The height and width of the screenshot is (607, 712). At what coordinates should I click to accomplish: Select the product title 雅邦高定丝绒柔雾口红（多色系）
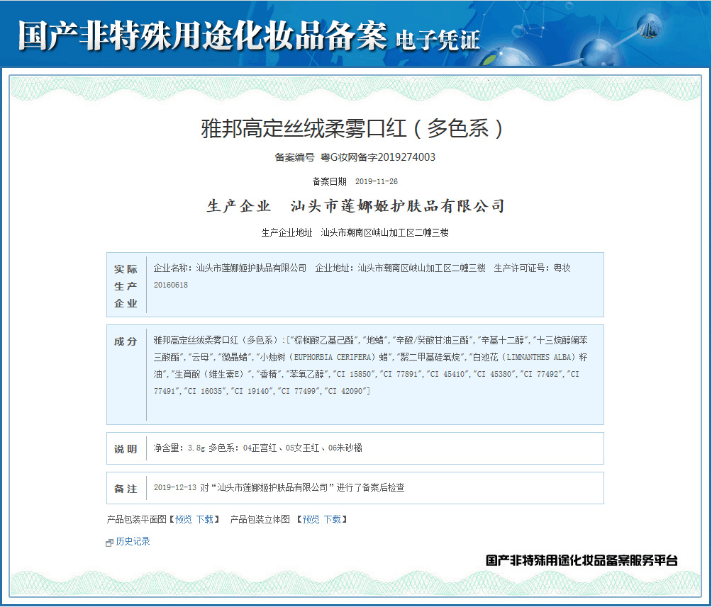352,128
